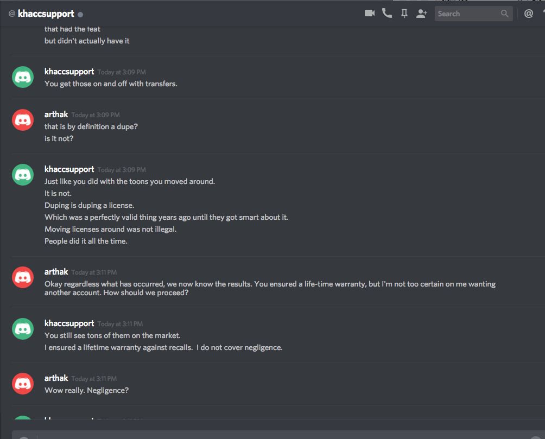Open recent mentions via @ icon
This screenshot has width=545, height=439.
pyautogui.click(x=528, y=14)
